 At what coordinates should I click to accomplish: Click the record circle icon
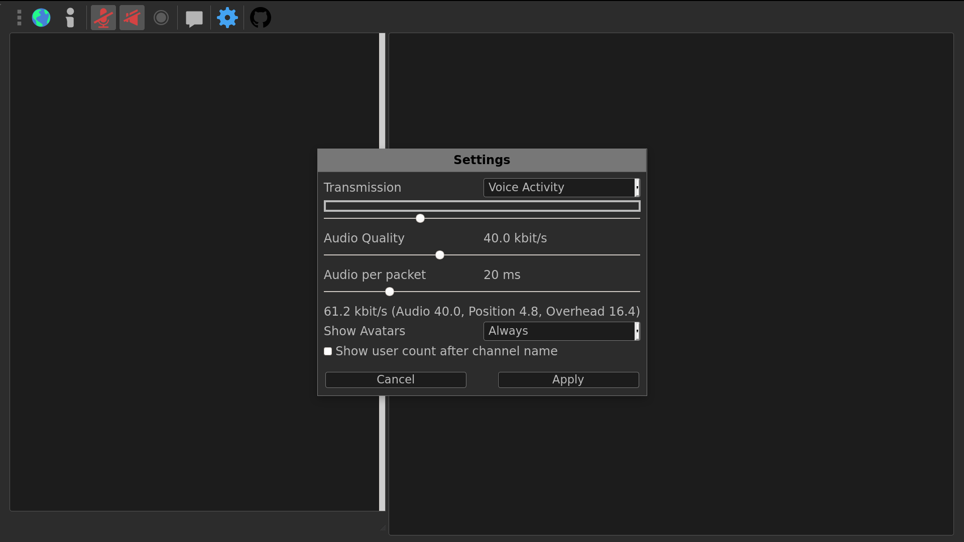(x=161, y=18)
